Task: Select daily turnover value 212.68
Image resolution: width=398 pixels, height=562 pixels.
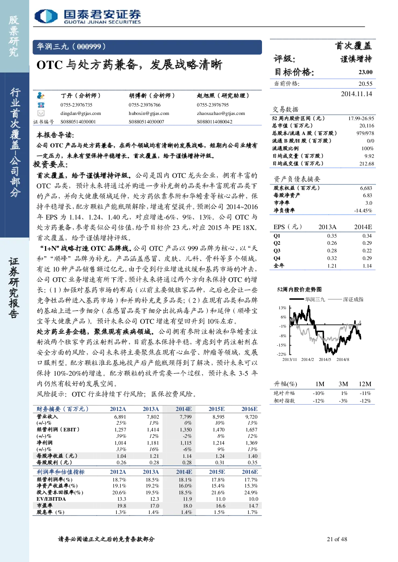Action: click(x=367, y=164)
